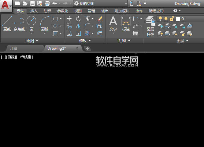Image resolution: width=204 pixels, height=147 pixels.
Task: Open the workspace 我的空间 dropdown
Action: (x=126, y=3)
